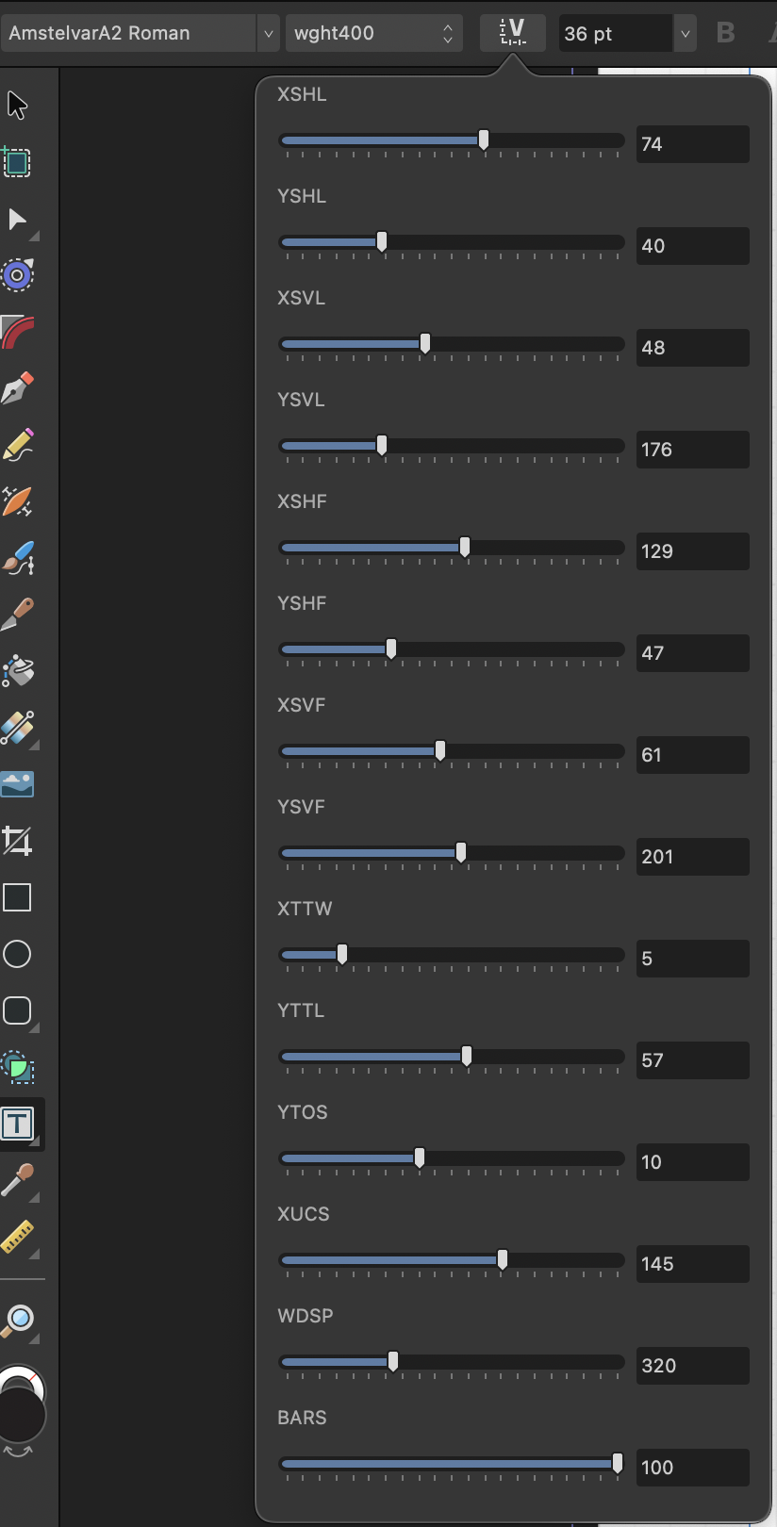The height and width of the screenshot is (1527, 777).
Task: Open the AmstelvarA2 Roman font dropdown
Action: pos(141,33)
